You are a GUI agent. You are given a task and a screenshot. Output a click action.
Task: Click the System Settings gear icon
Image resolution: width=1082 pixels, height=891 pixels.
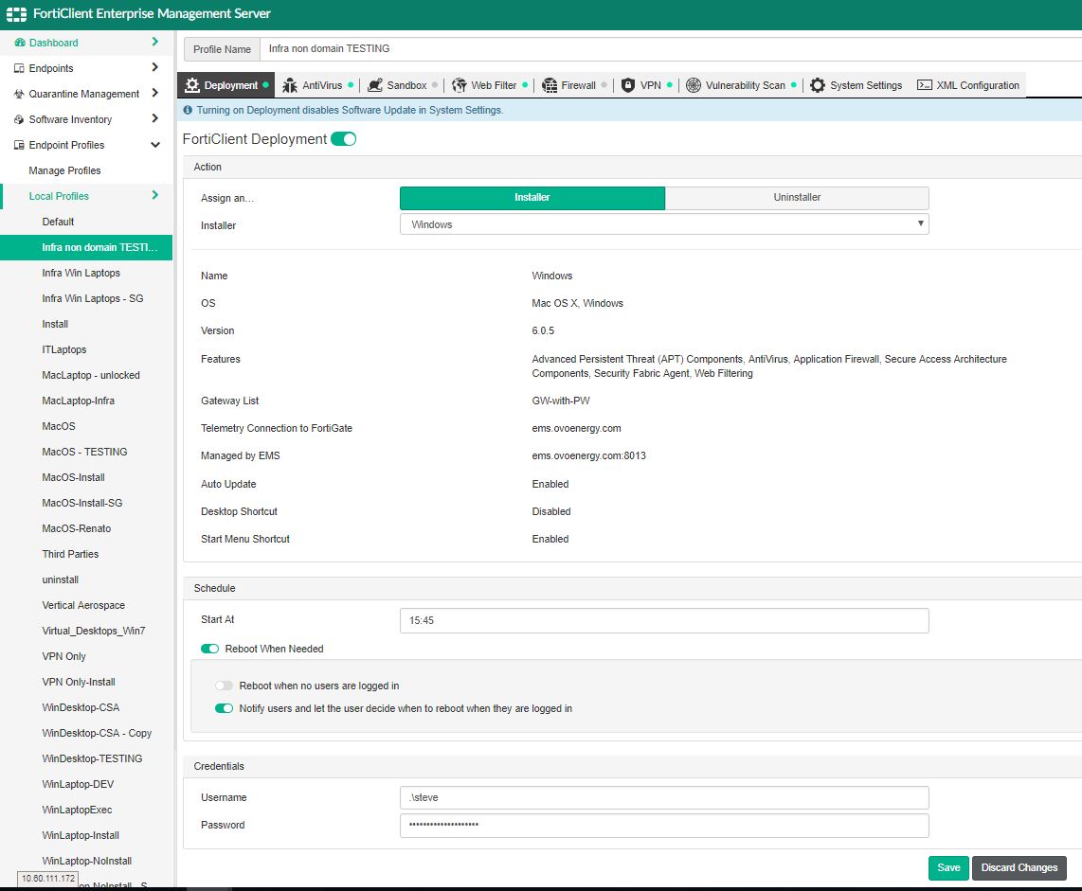pyautogui.click(x=818, y=85)
